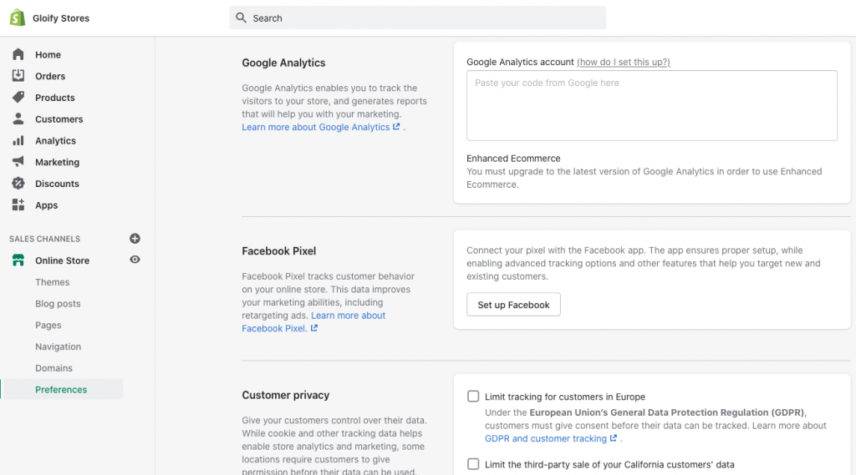
Task: Click the Apps grid icon
Action: (18, 205)
